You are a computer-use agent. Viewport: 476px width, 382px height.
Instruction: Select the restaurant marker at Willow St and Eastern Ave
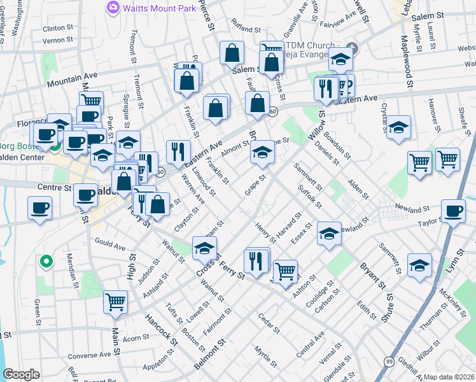tap(326, 90)
